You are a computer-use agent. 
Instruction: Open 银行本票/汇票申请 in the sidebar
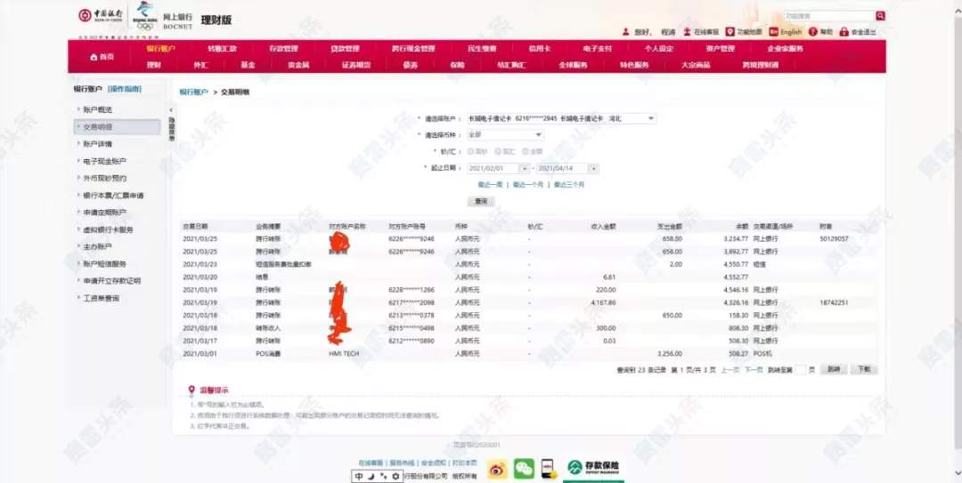(113, 196)
